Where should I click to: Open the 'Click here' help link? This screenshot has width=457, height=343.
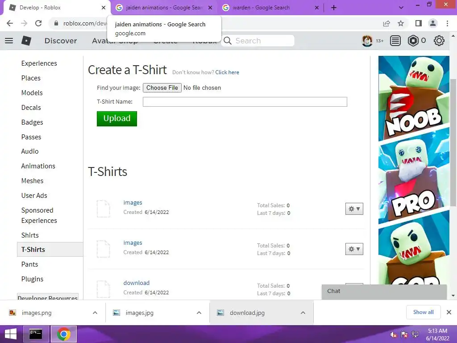[x=227, y=72]
